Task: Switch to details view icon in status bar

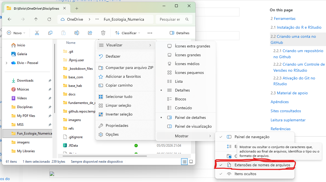Action: coord(184,162)
